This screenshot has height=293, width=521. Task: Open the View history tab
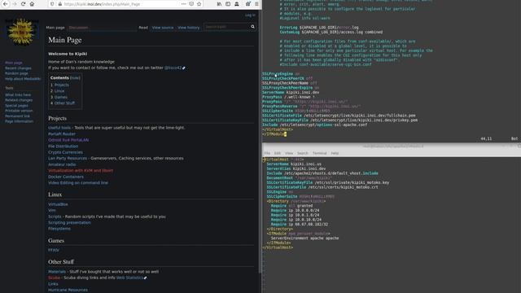[x=189, y=28]
